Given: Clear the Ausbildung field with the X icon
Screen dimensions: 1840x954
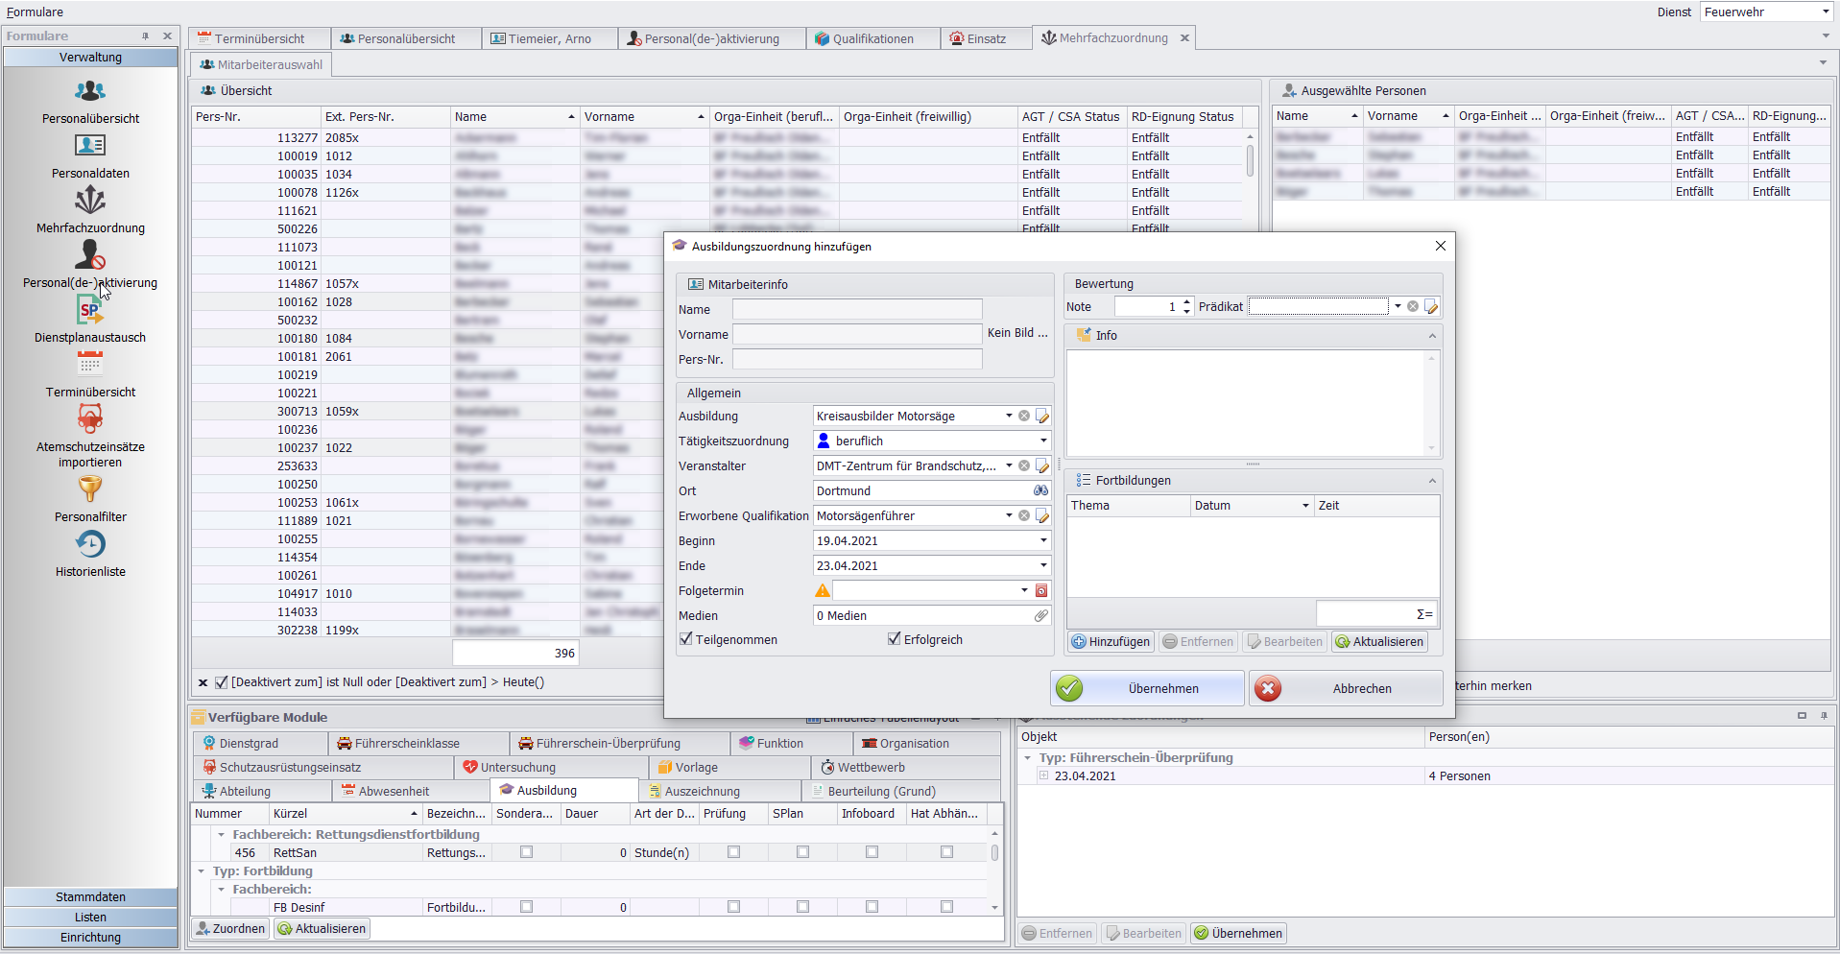Looking at the screenshot, I should [1024, 416].
